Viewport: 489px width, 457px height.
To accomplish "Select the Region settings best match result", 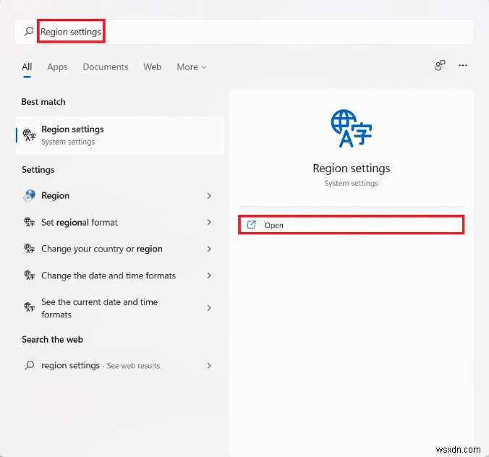I will pos(120,135).
